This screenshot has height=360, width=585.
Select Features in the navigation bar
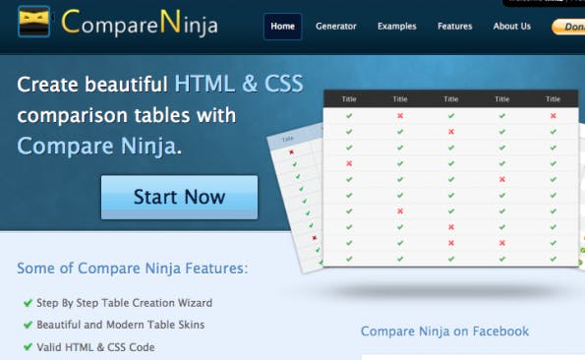pyautogui.click(x=455, y=27)
